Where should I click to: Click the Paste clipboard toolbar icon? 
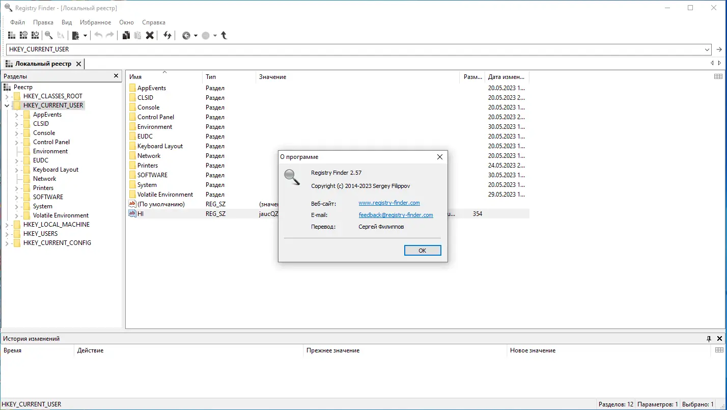click(x=138, y=35)
